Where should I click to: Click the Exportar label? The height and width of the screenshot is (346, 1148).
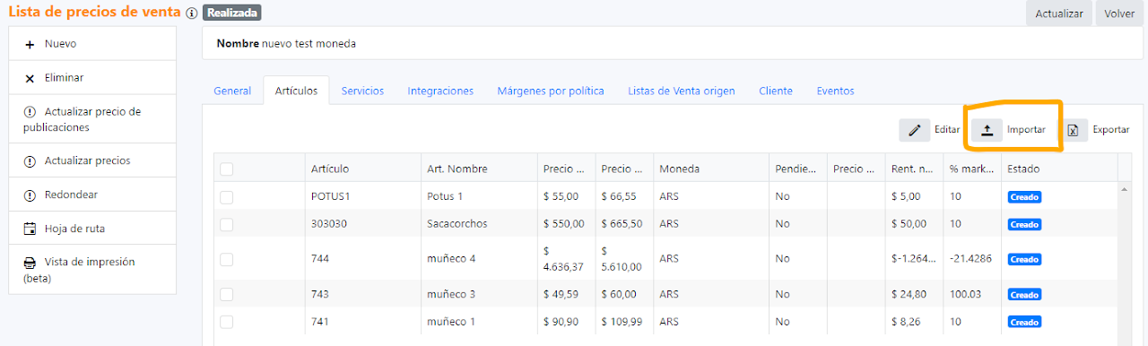point(1110,130)
